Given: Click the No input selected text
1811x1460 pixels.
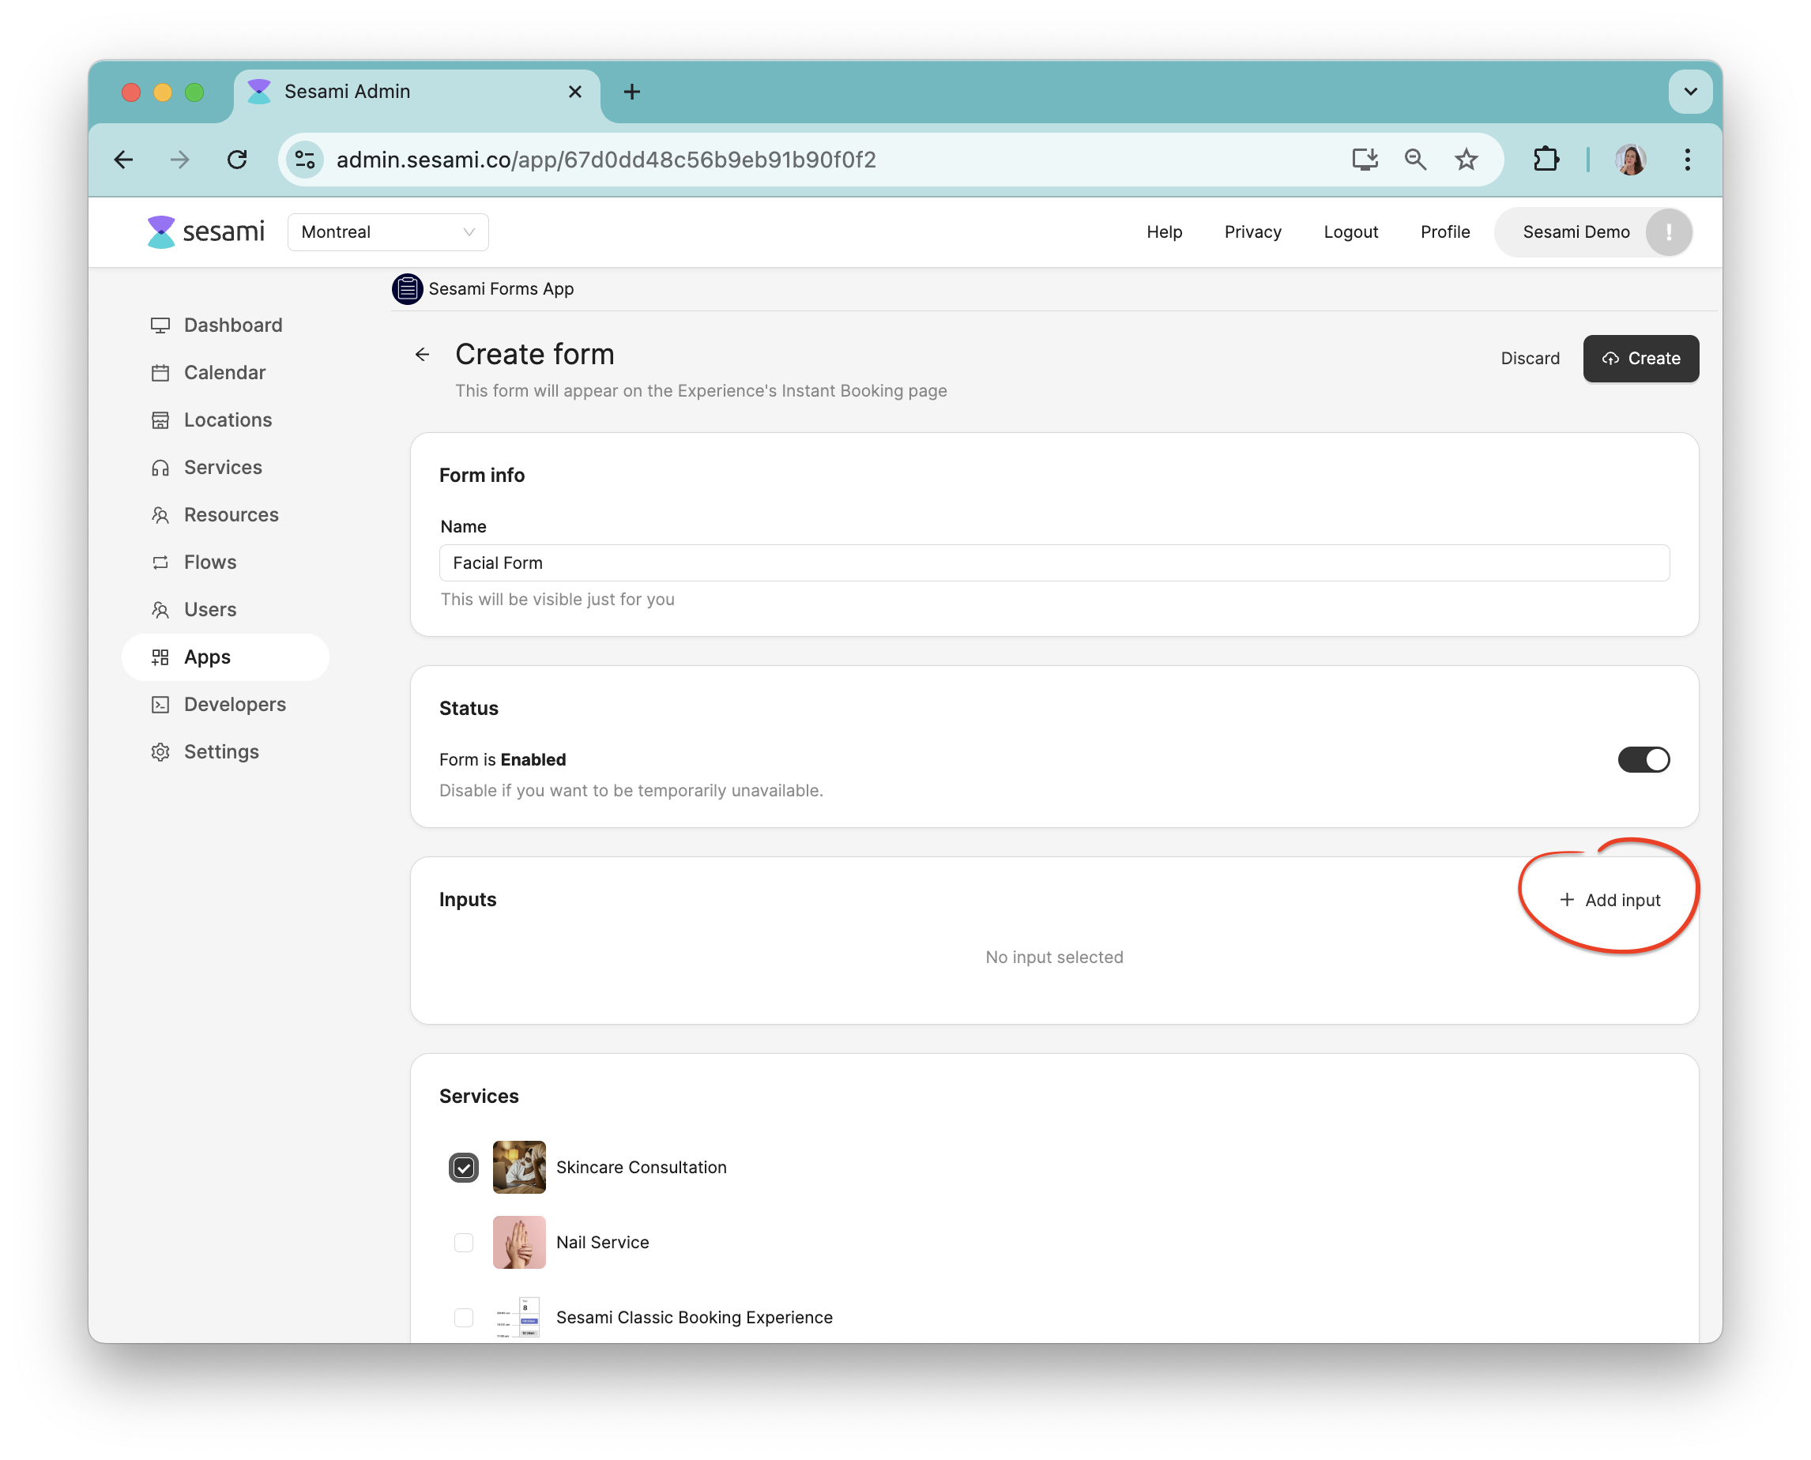Looking at the screenshot, I should click(x=1054, y=957).
